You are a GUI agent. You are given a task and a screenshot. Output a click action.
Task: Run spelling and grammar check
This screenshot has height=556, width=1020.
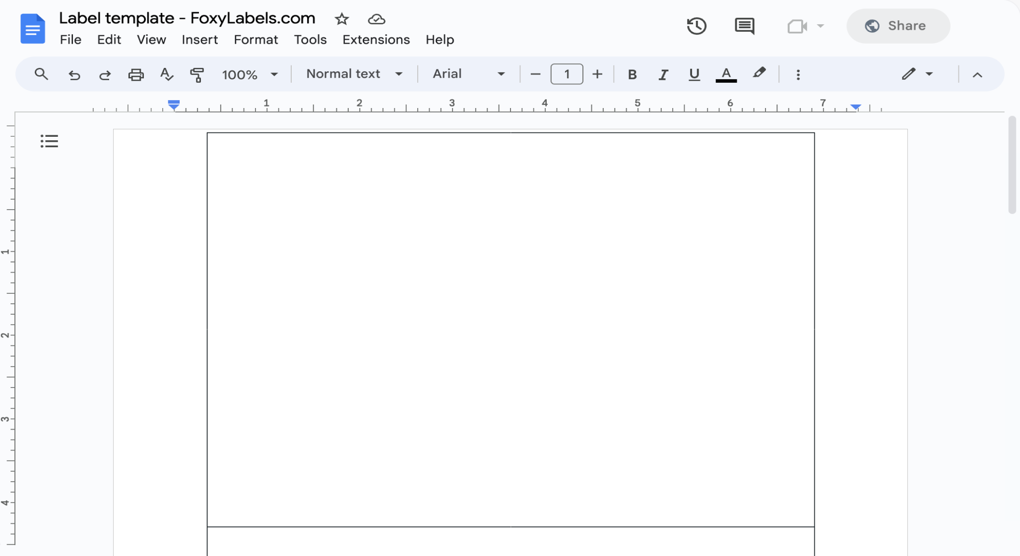click(x=166, y=74)
